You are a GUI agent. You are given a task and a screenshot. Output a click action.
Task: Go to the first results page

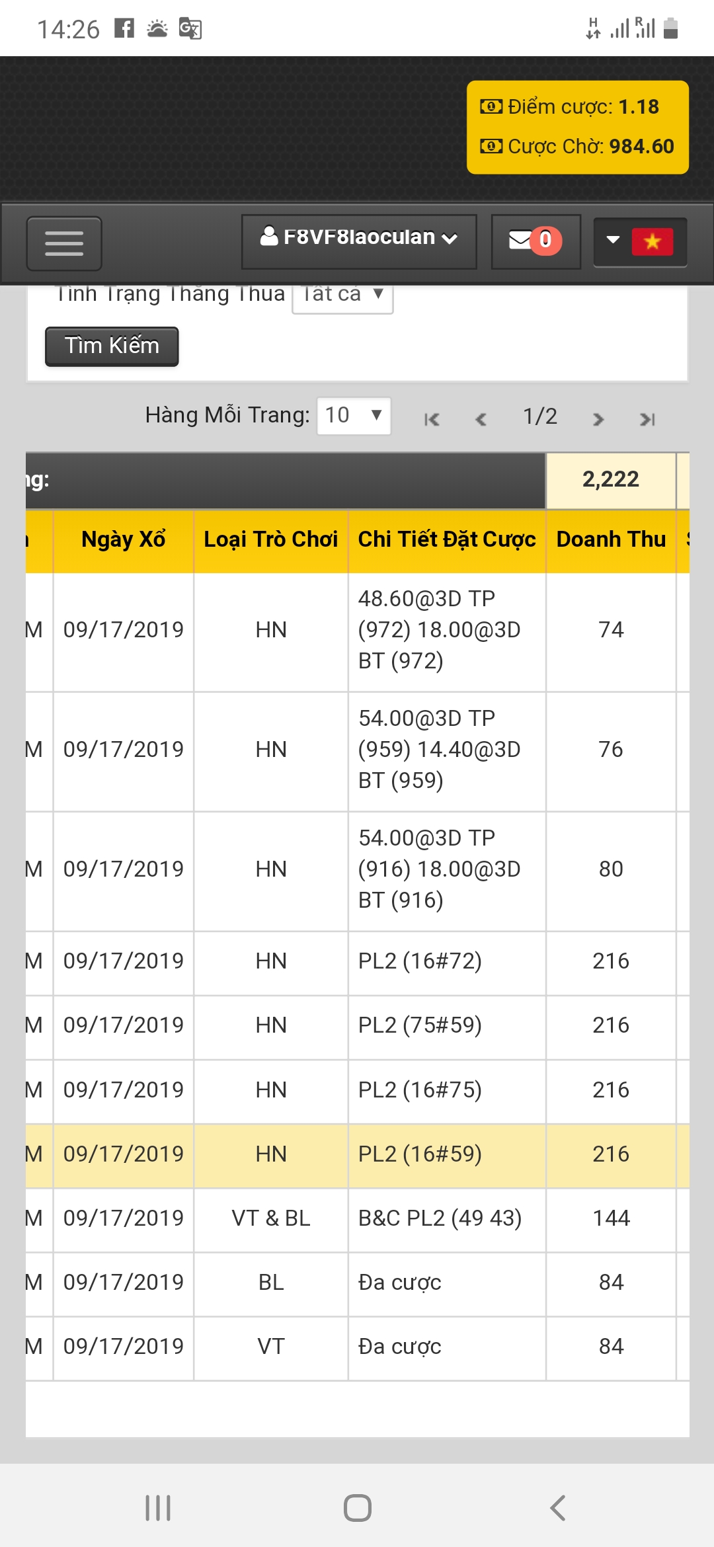[432, 419]
